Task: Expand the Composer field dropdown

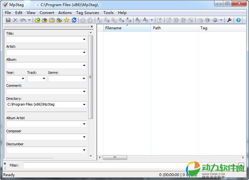Action: coord(84,137)
